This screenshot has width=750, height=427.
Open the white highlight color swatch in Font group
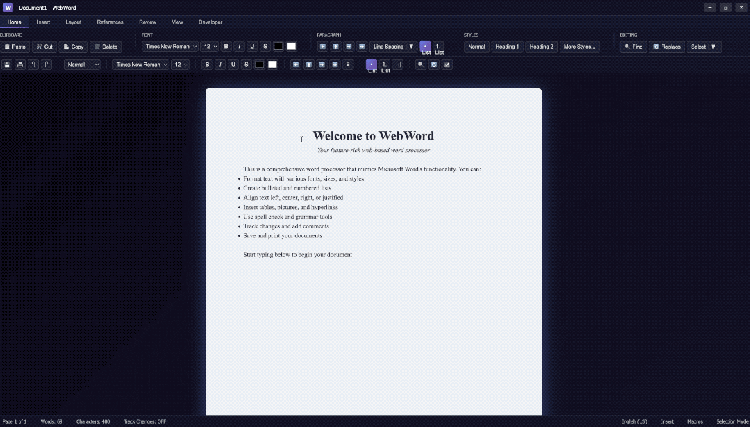coord(291,47)
